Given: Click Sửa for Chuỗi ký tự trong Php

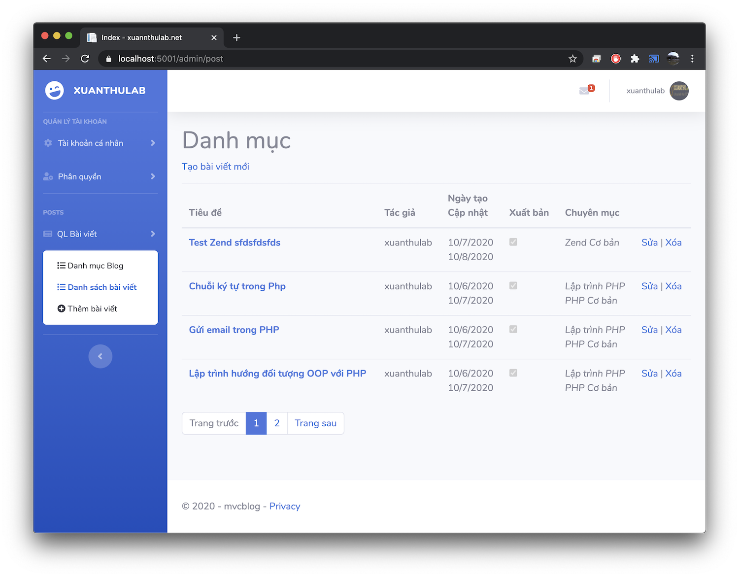Looking at the screenshot, I should (649, 286).
